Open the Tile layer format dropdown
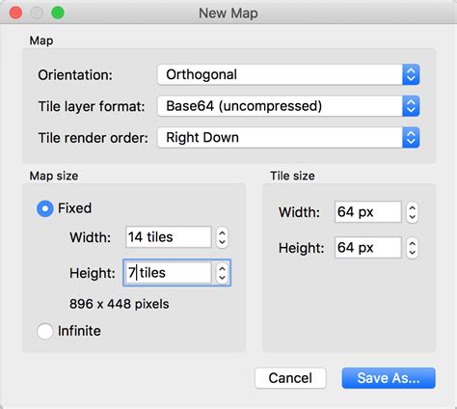 click(x=288, y=106)
